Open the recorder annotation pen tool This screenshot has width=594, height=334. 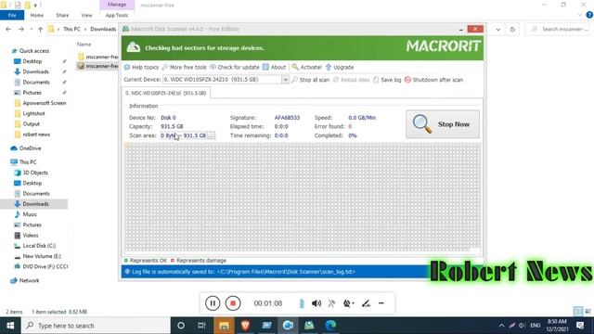tap(366, 303)
